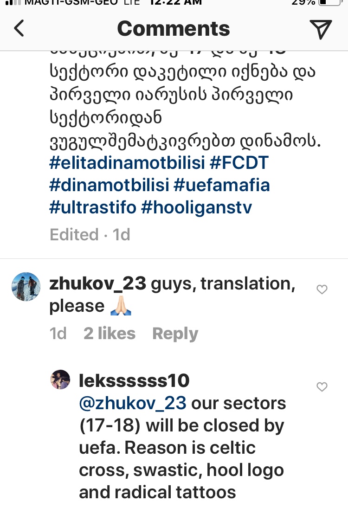
Task: Open zhukov_23's profile picture
Action: pyautogui.click(x=26, y=287)
